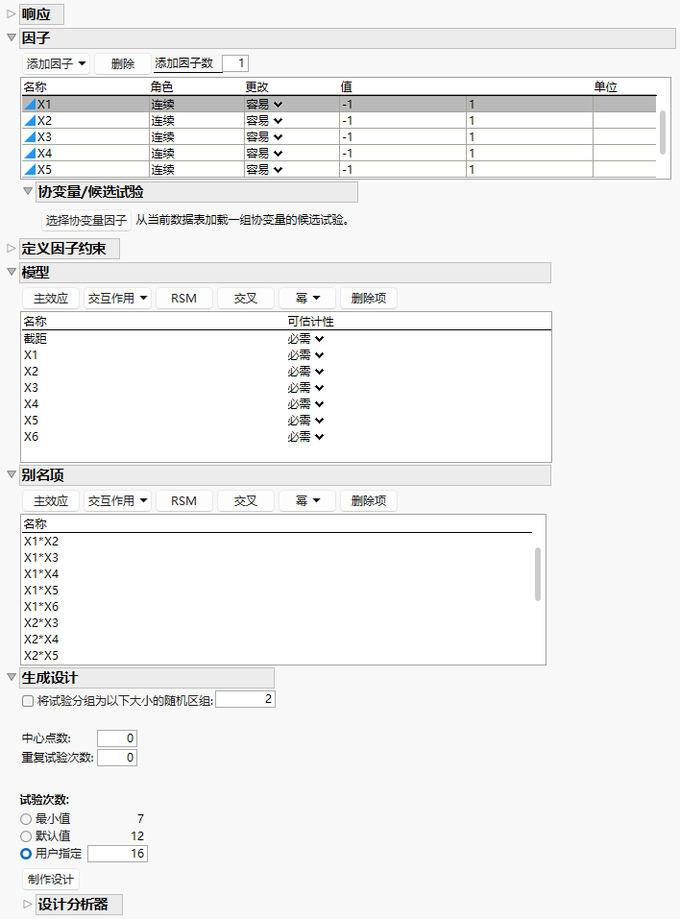
Task: Open 幂 dropdown in 别名项 section
Action: pyautogui.click(x=307, y=501)
